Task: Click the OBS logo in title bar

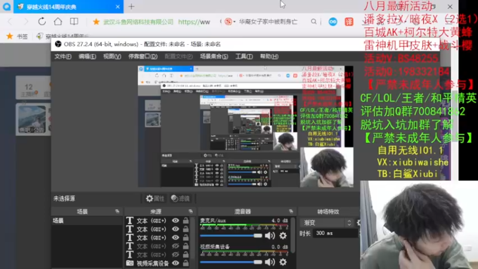Action: 58,44
